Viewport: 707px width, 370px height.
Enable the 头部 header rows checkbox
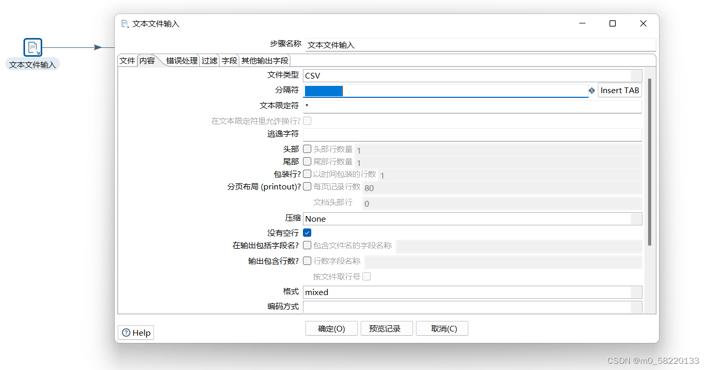[x=307, y=148]
